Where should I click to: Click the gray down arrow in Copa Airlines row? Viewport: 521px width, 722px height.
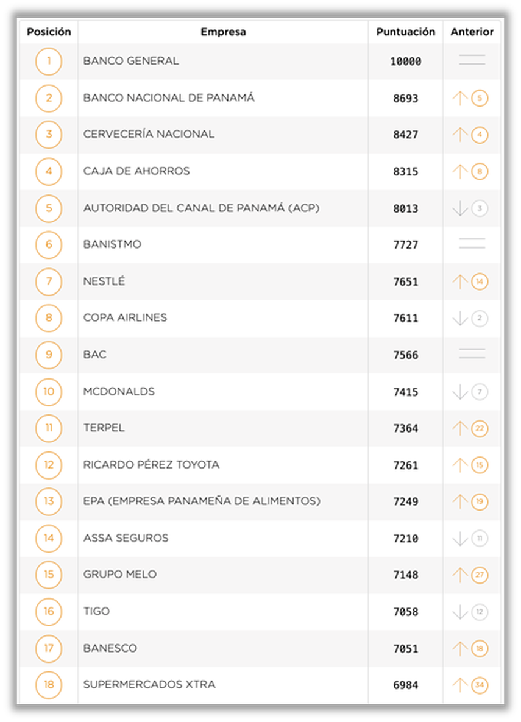(460, 319)
